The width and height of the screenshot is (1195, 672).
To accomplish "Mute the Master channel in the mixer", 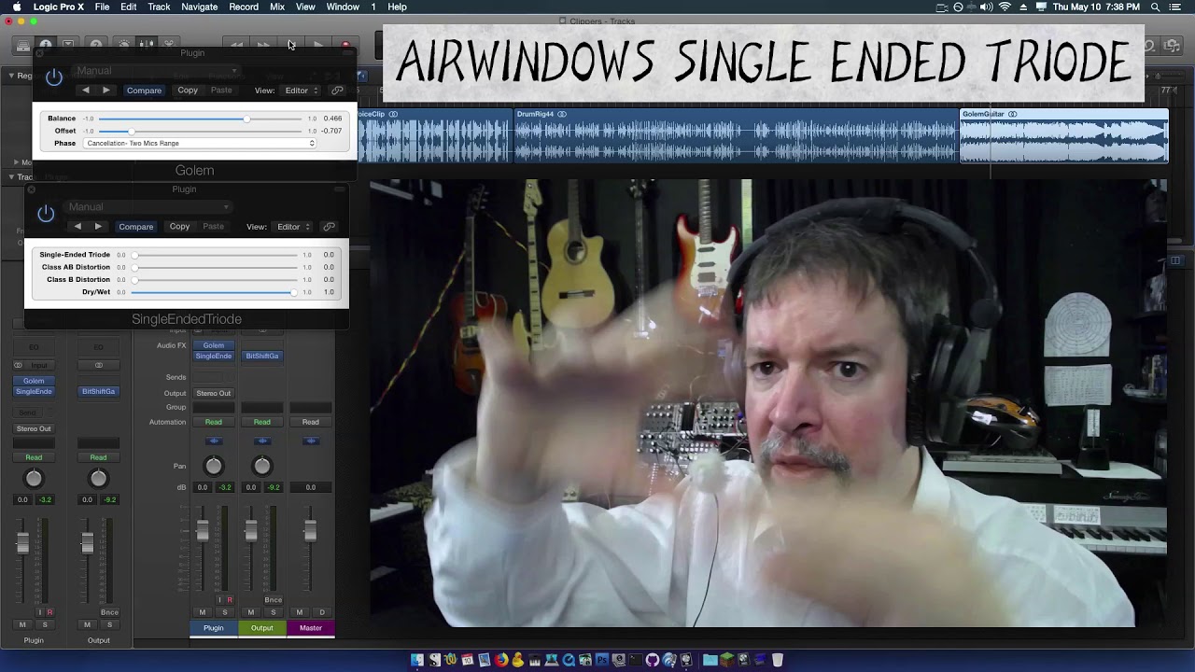I will [x=300, y=613].
